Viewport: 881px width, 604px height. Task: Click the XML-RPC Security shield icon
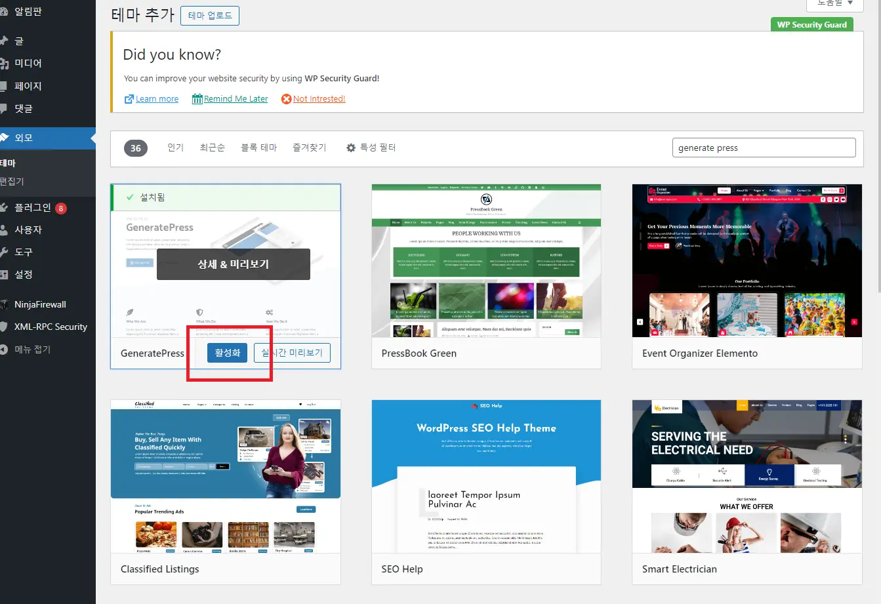coord(3,327)
